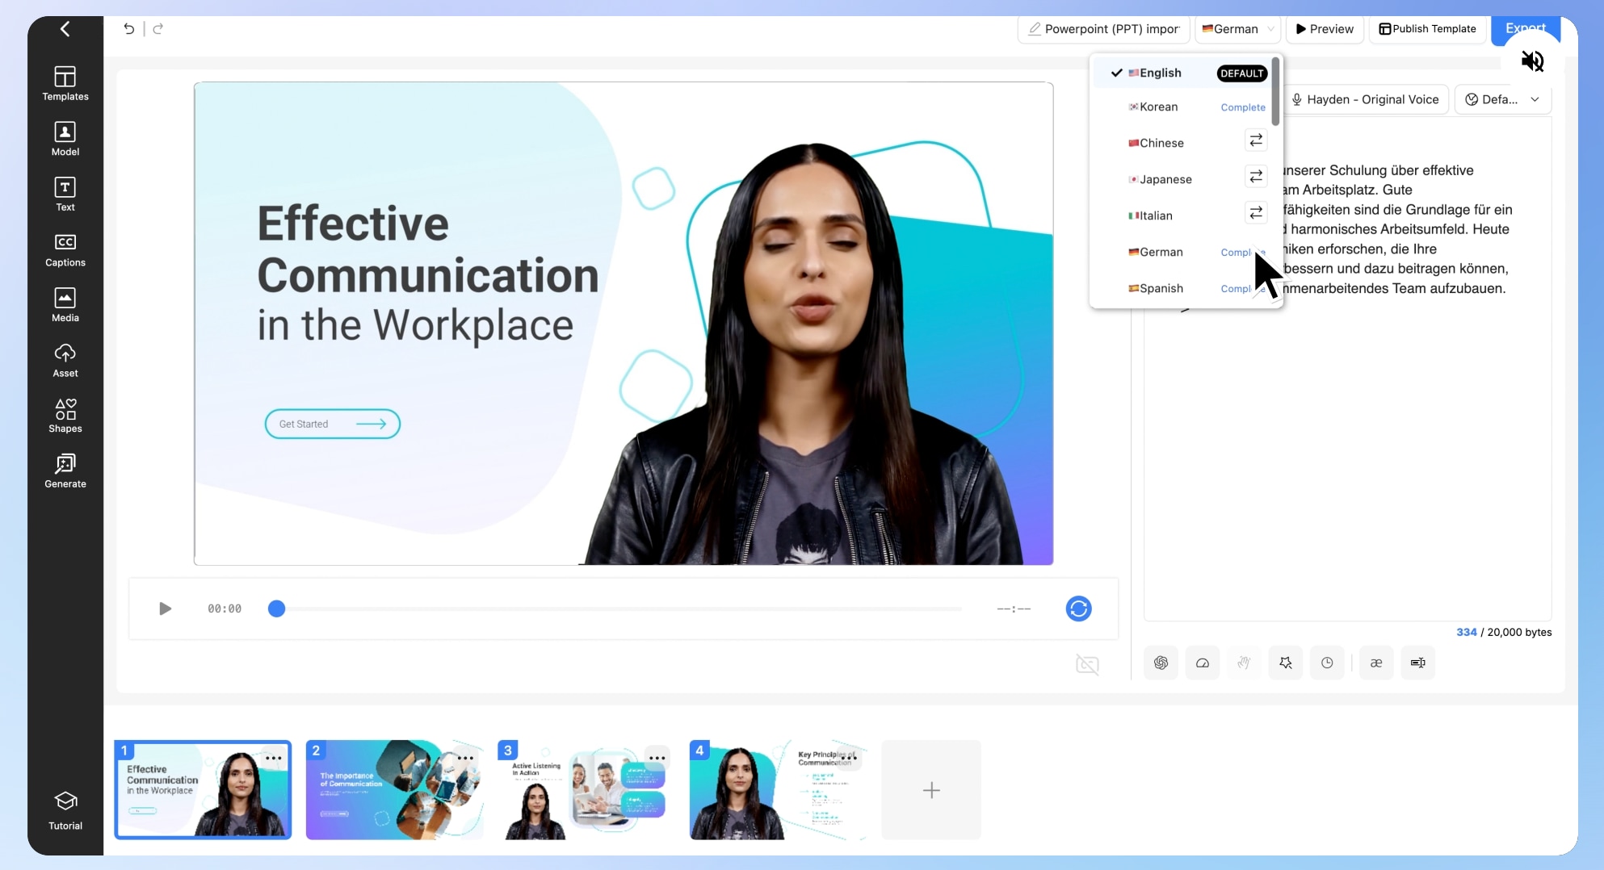Open speech speed settings with the speedometer icon

(1203, 663)
